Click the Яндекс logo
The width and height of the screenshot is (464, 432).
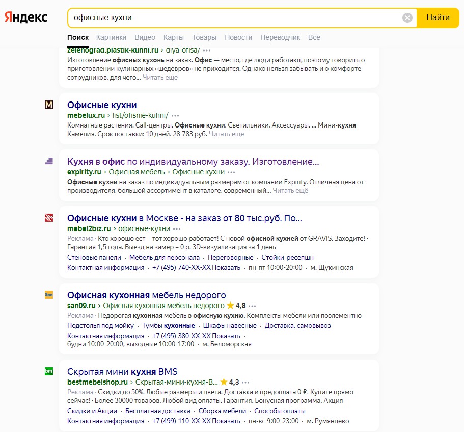click(26, 17)
